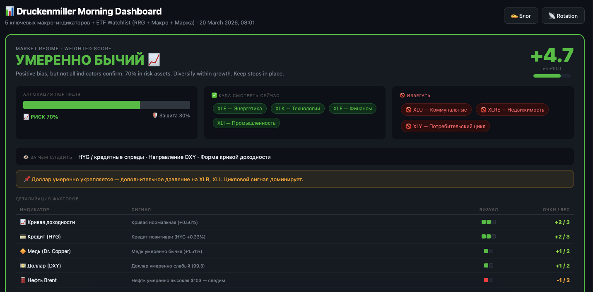Click the +1 / 2 score for Доллар (DXY)
593x292 pixels.
562,266
